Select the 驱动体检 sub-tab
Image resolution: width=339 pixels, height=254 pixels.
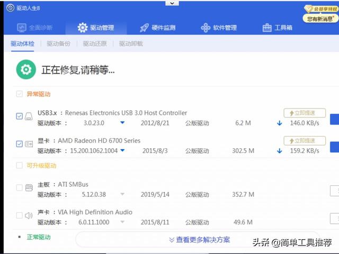[x=22, y=43]
